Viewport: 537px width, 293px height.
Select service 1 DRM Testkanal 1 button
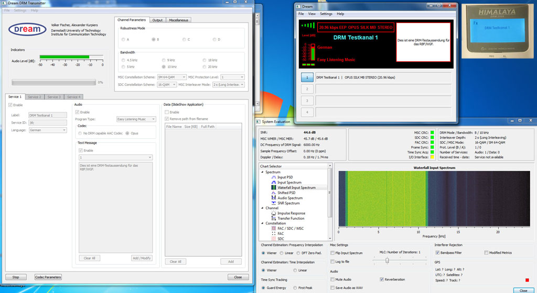307,77
